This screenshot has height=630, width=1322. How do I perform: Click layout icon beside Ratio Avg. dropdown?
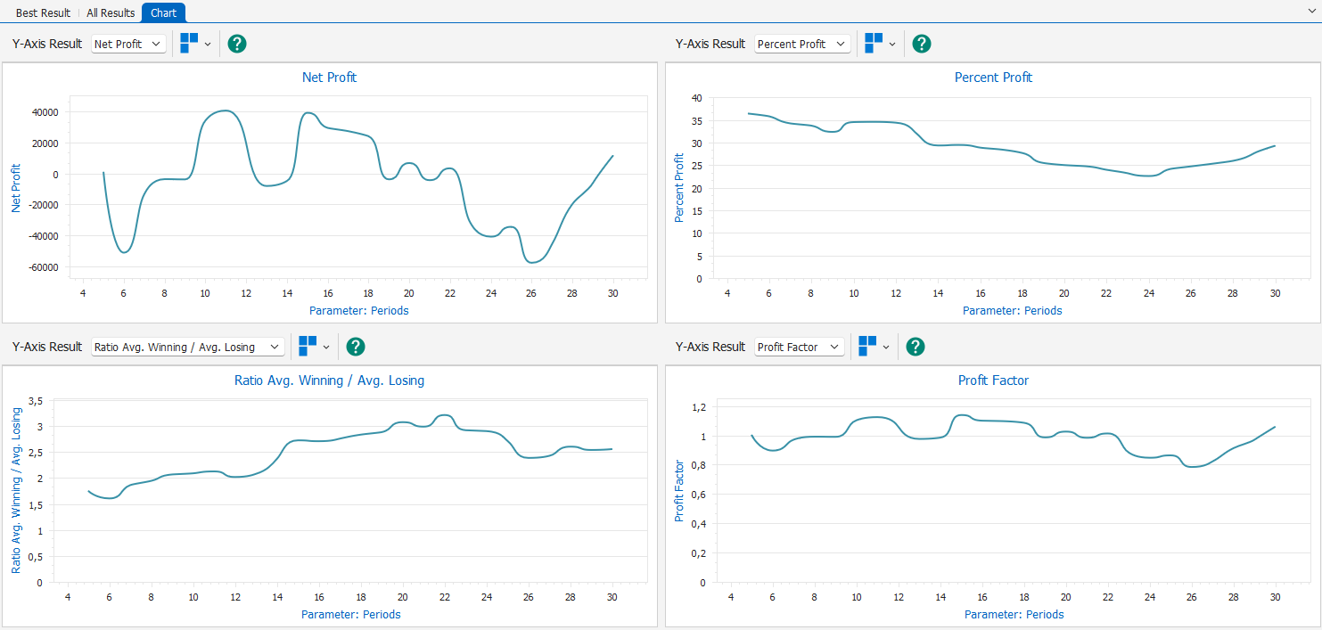[308, 346]
